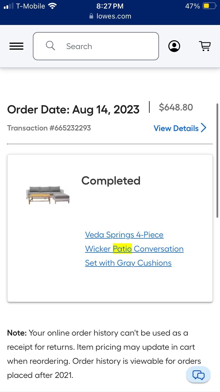The height and width of the screenshot is (392, 220).
Task: Click inside the Search field
Action: click(x=96, y=46)
